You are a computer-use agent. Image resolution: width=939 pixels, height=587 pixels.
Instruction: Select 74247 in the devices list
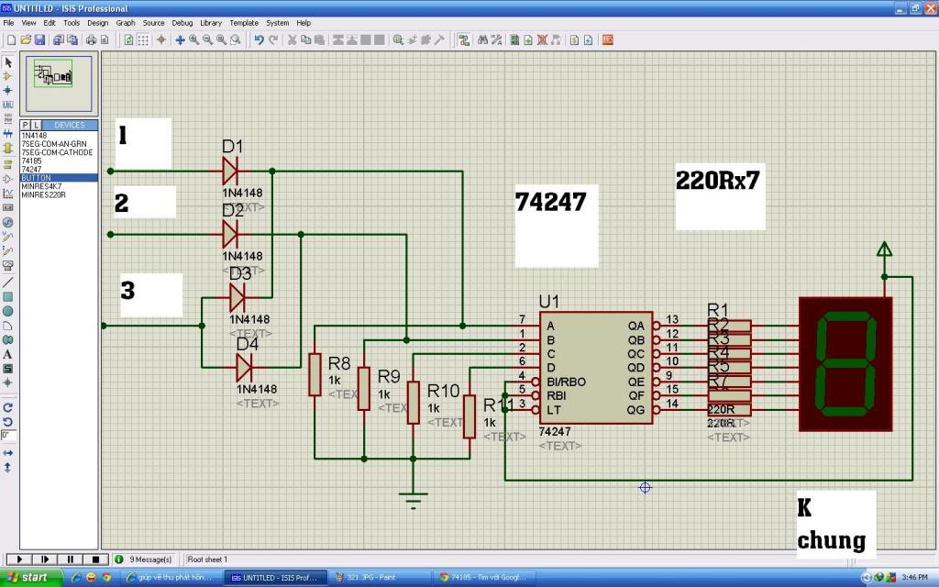pyautogui.click(x=59, y=170)
